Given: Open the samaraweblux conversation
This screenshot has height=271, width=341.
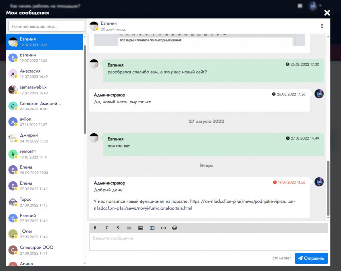Looking at the screenshot, I should pos(44,90).
